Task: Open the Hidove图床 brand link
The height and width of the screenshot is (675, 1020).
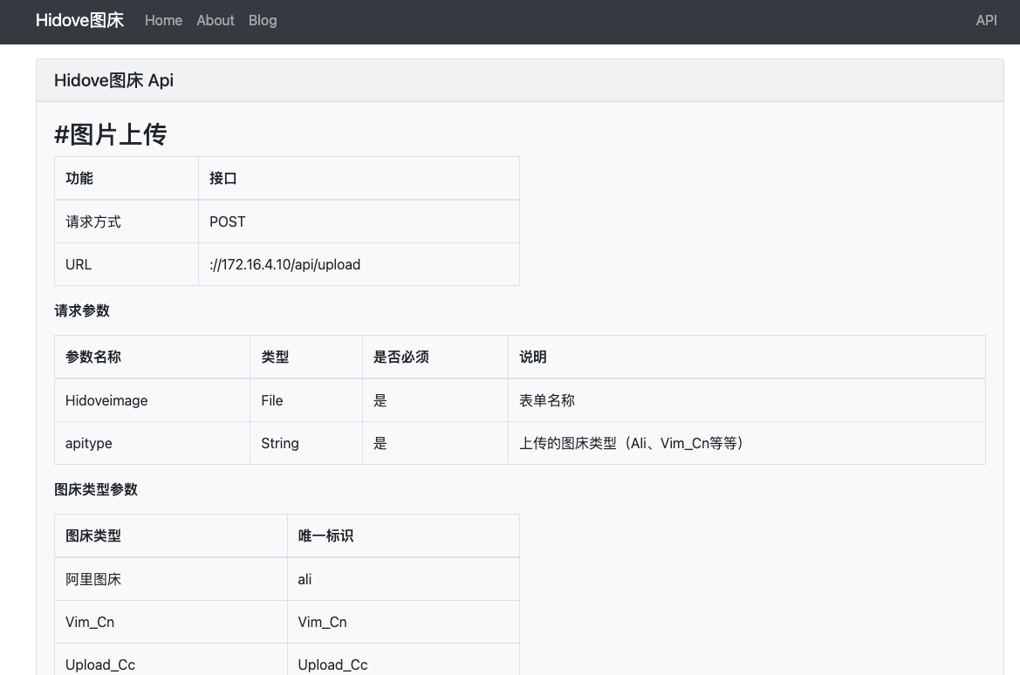Action: pos(79,20)
